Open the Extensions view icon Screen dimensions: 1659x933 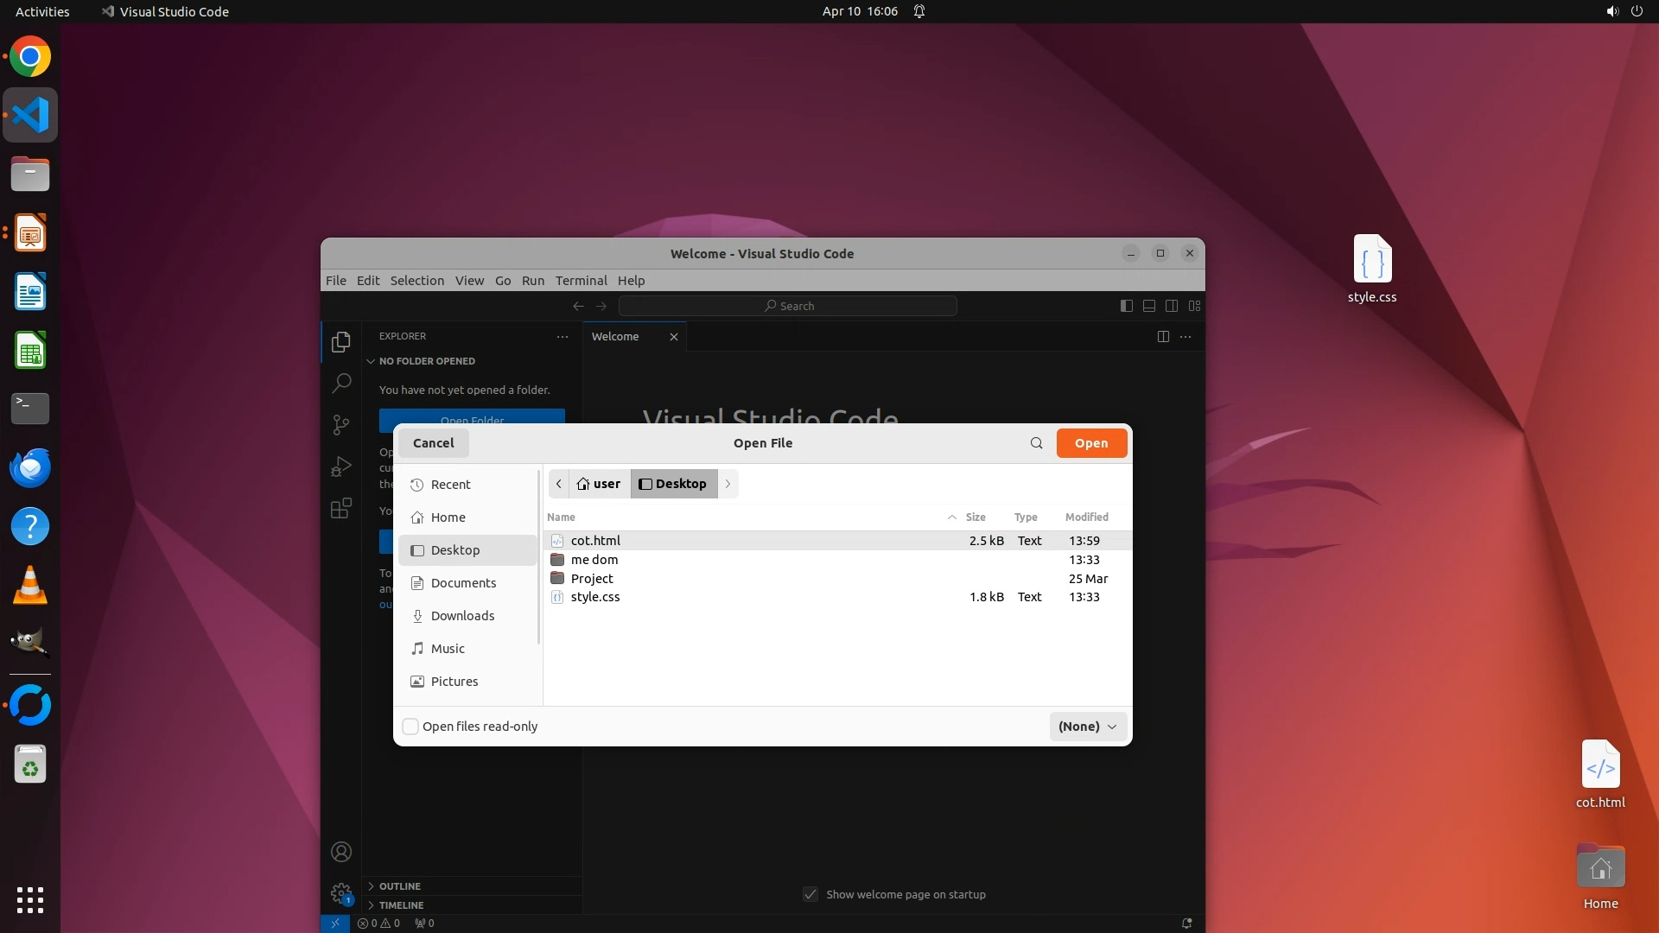341,508
